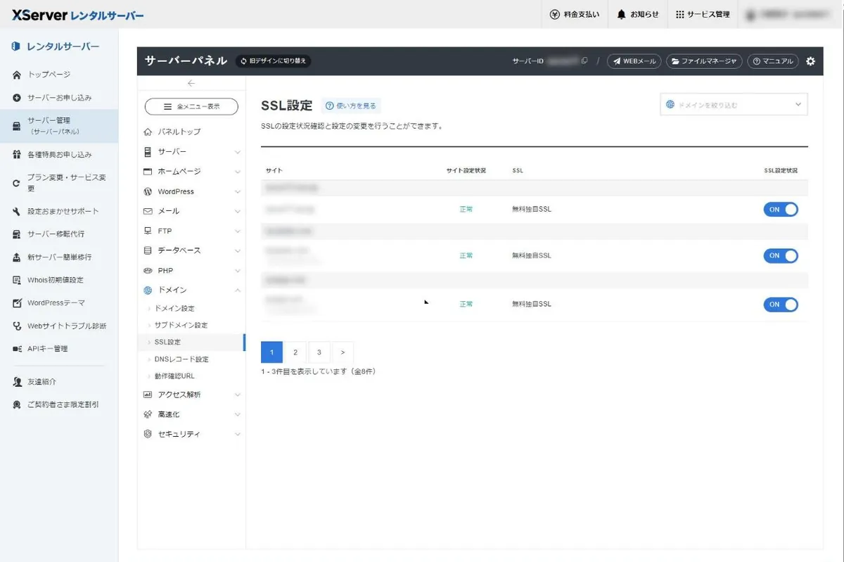Expand the データベース menu section
Screen dimensions: 844x562
pyautogui.click(x=191, y=250)
